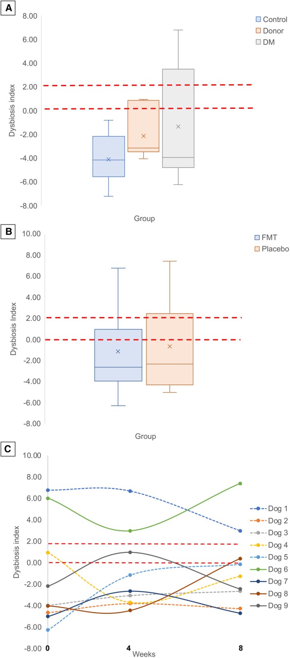Click the 'Weeks' axis title in panel C

click(144, 654)
